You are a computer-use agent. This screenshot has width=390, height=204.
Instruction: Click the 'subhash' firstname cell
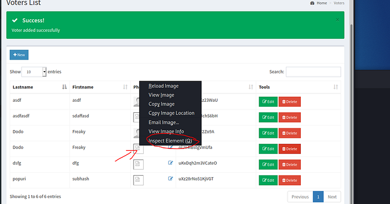tap(81, 178)
